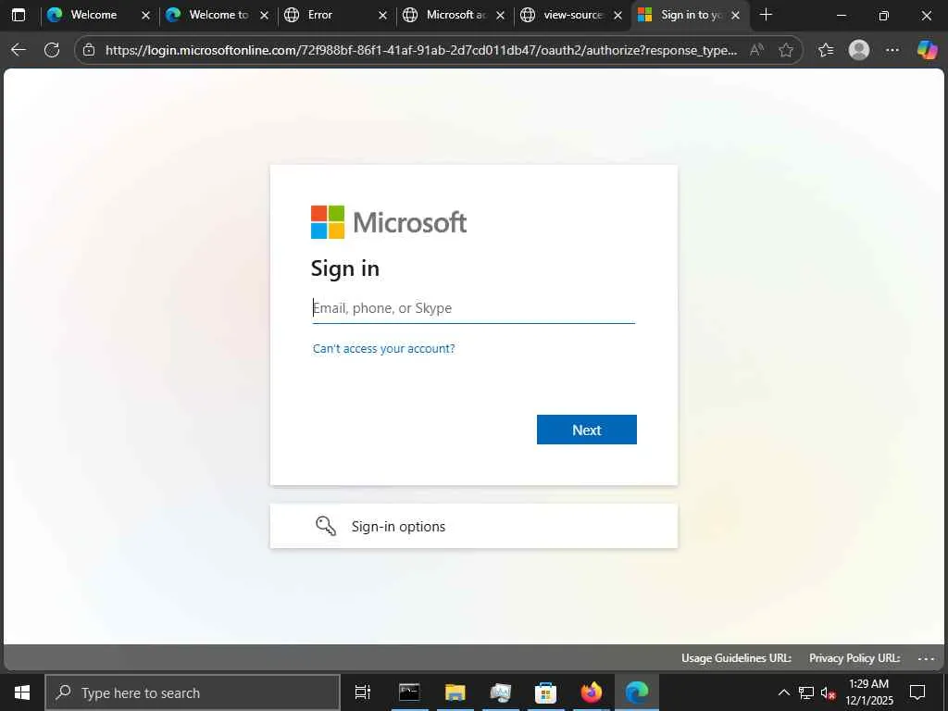Close the first Welcome tab

(x=145, y=16)
